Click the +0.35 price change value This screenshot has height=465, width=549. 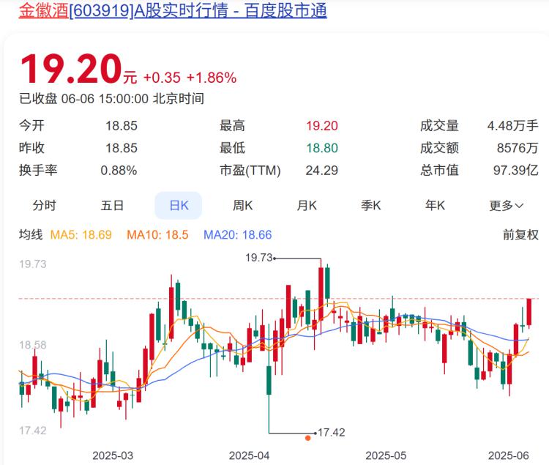[x=162, y=78]
